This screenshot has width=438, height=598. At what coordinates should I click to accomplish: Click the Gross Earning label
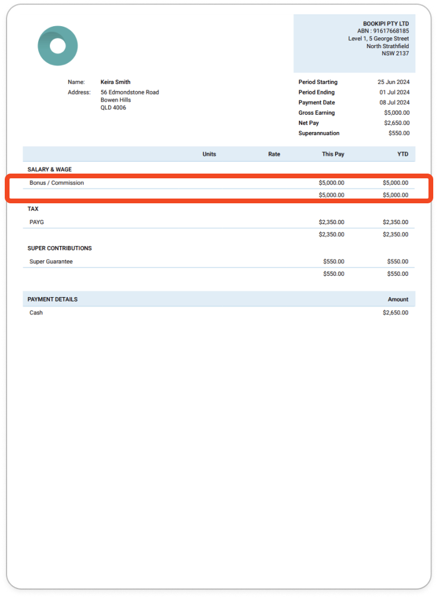point(317,113)
